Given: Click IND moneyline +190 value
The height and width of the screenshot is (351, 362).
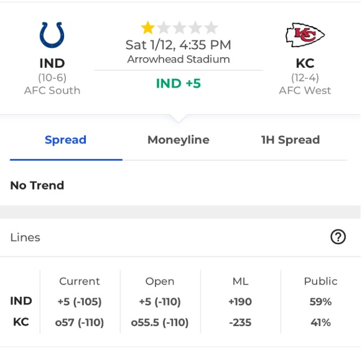Looking at the screenshot, I should pyautogui.click(x=240, y=302).
